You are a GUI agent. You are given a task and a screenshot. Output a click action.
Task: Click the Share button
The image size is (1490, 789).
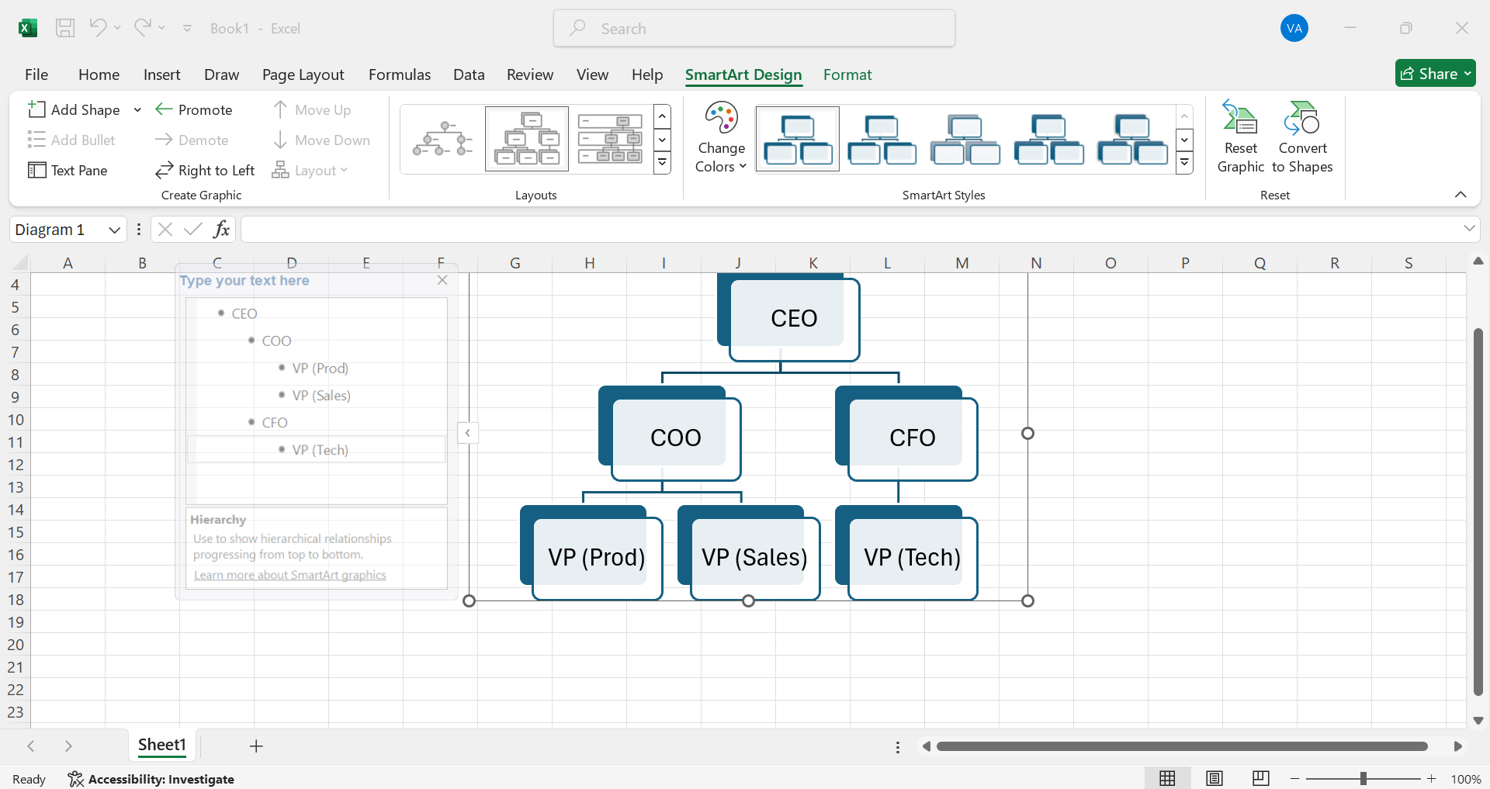click(1435, 73)
